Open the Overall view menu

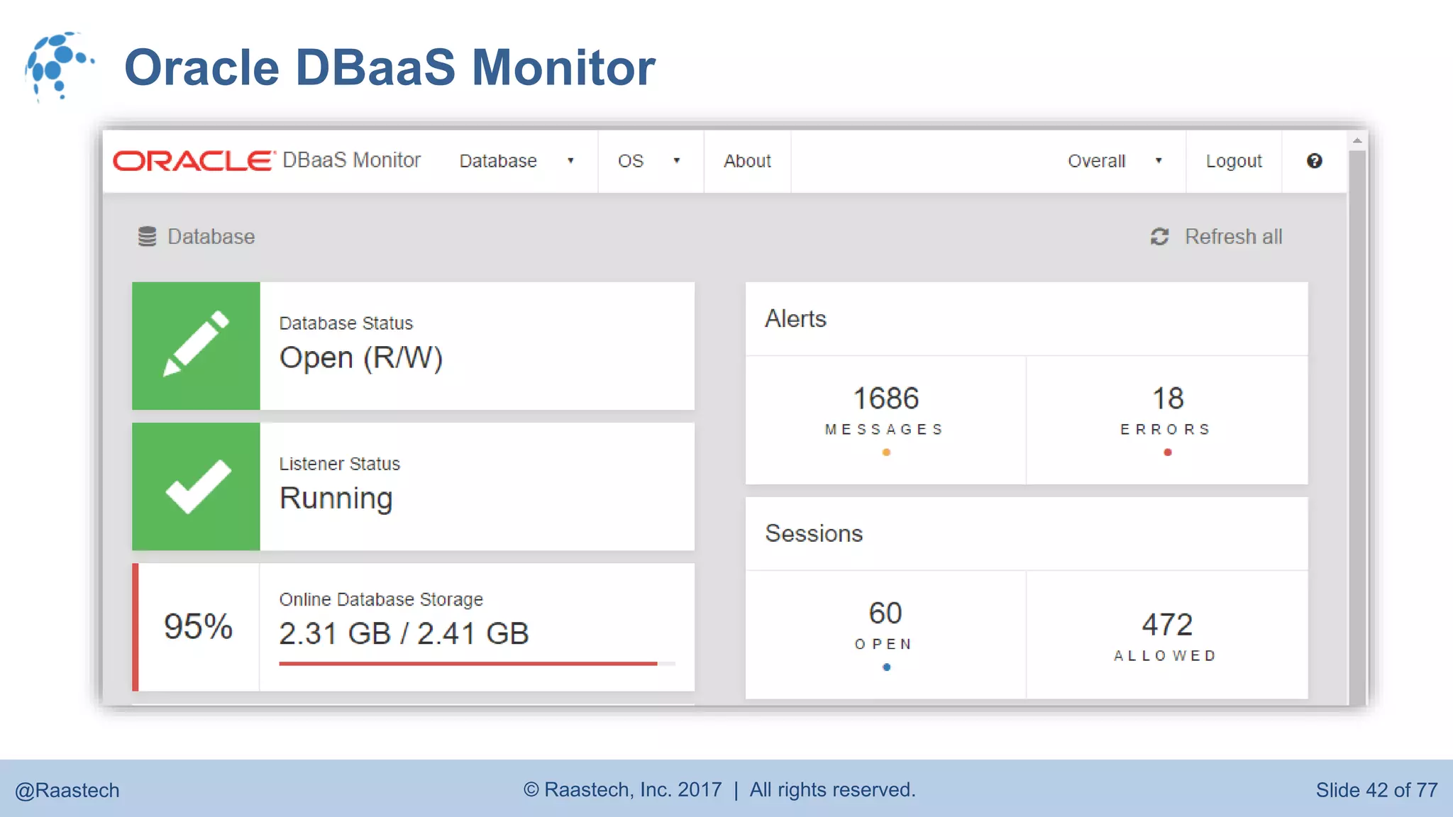click(x=1097, y=161)
